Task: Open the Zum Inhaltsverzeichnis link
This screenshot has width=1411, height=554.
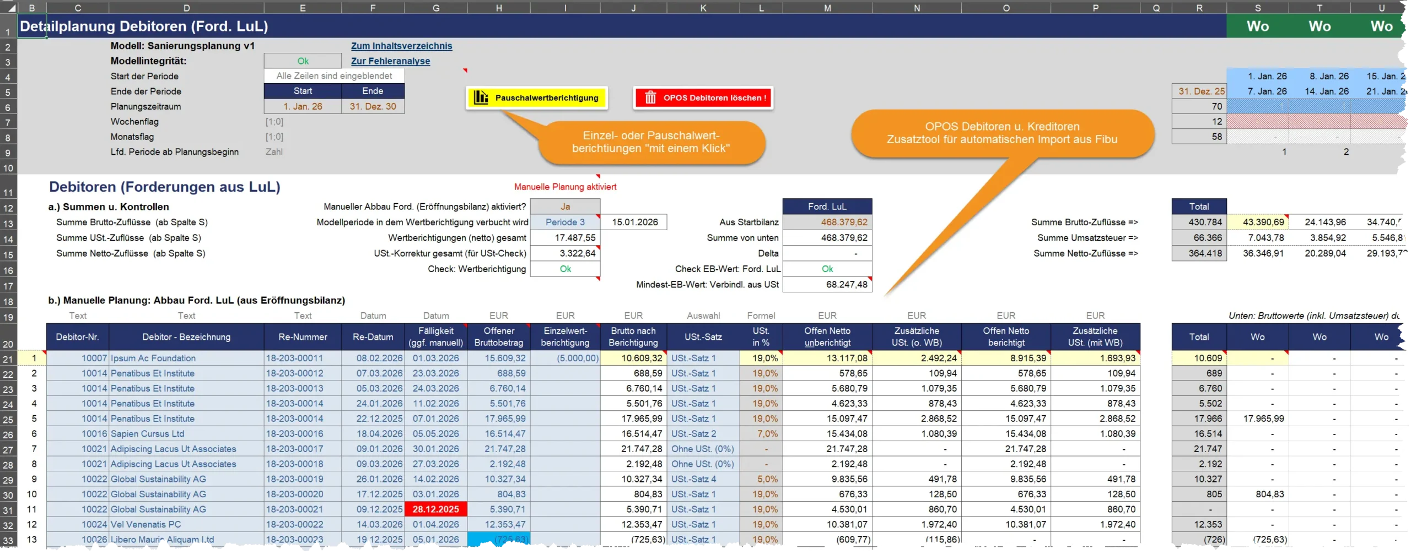Action: [x=401, y=46]
